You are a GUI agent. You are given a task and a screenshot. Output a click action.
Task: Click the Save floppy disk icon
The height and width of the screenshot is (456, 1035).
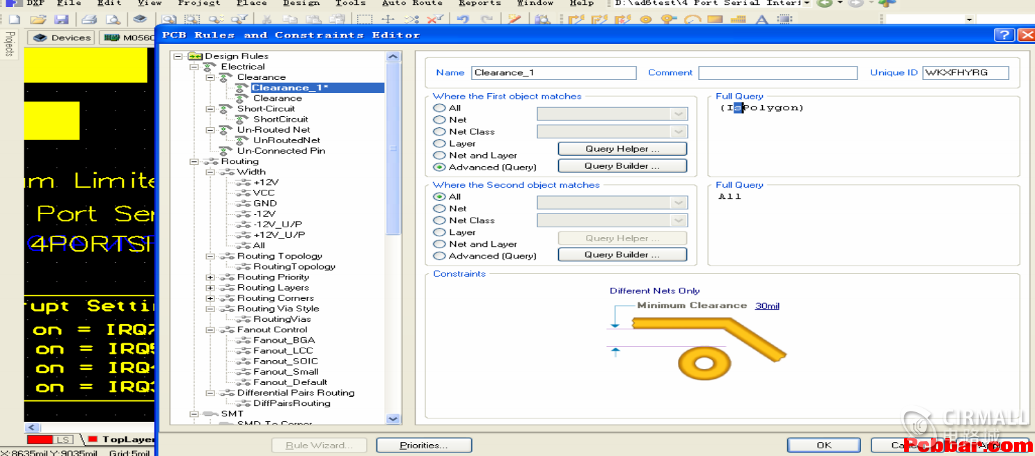[61, 19]
